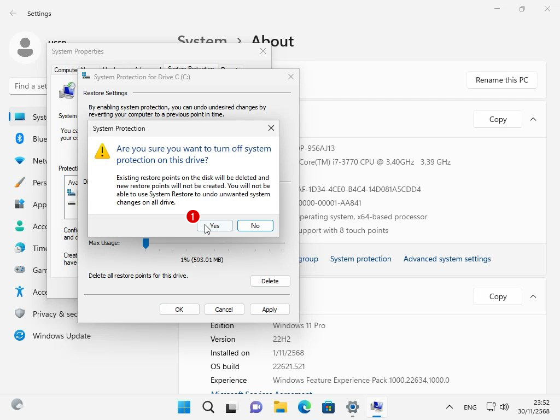Screen dimensions: 560x420
Task: Click the Max Usage slider handle
Action: 145,243
